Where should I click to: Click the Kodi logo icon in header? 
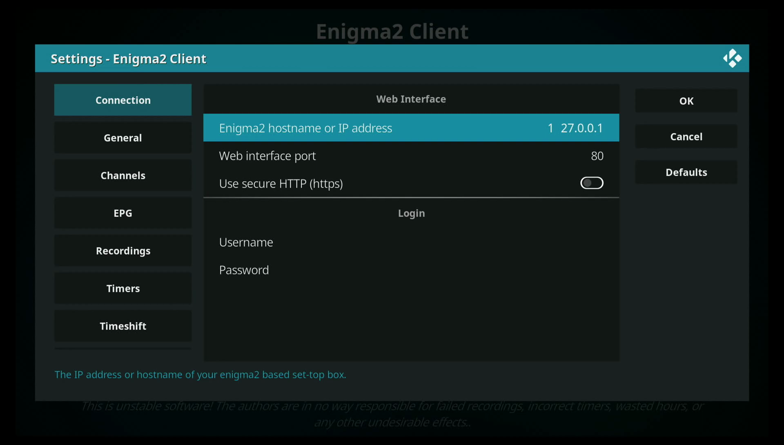(732, 58)
